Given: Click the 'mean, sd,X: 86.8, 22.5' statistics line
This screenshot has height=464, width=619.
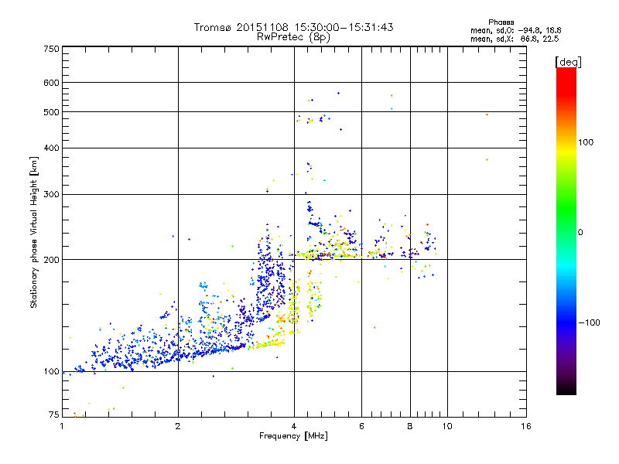Looking at the screenshot, I should [515, 39].
